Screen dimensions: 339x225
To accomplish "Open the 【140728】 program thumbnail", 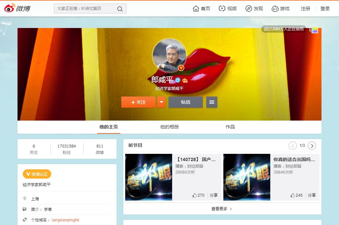I will 149,177.
